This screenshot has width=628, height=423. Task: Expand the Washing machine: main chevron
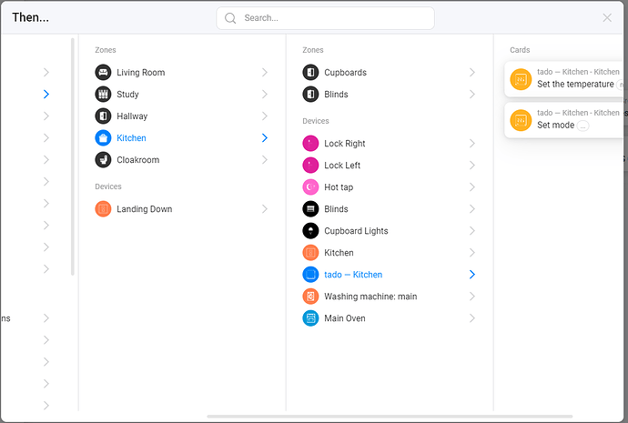tap(472, 297)
